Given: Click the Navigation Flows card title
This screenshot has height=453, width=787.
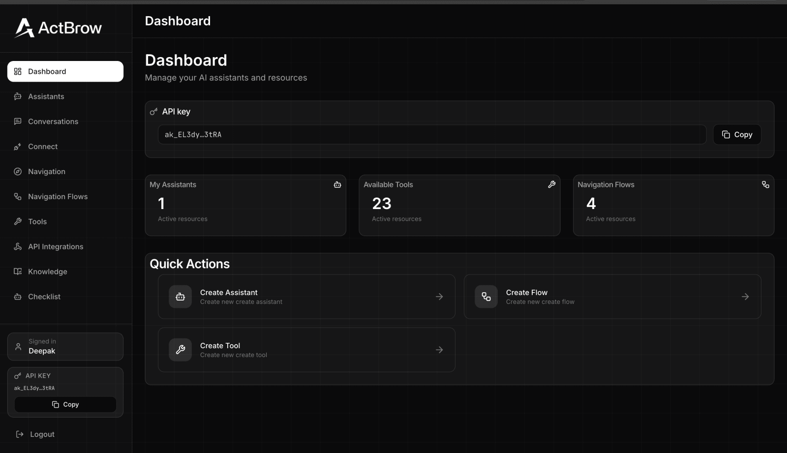Looking at the screenshot, I should 606,184.
